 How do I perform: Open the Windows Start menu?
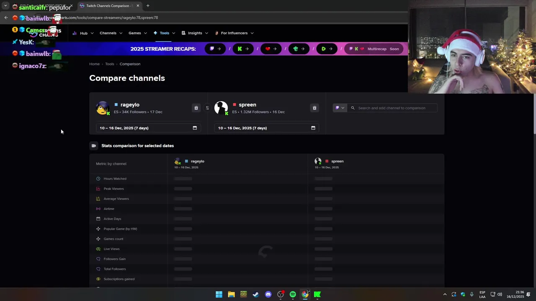pyautogui.click(x=219, y=294)
